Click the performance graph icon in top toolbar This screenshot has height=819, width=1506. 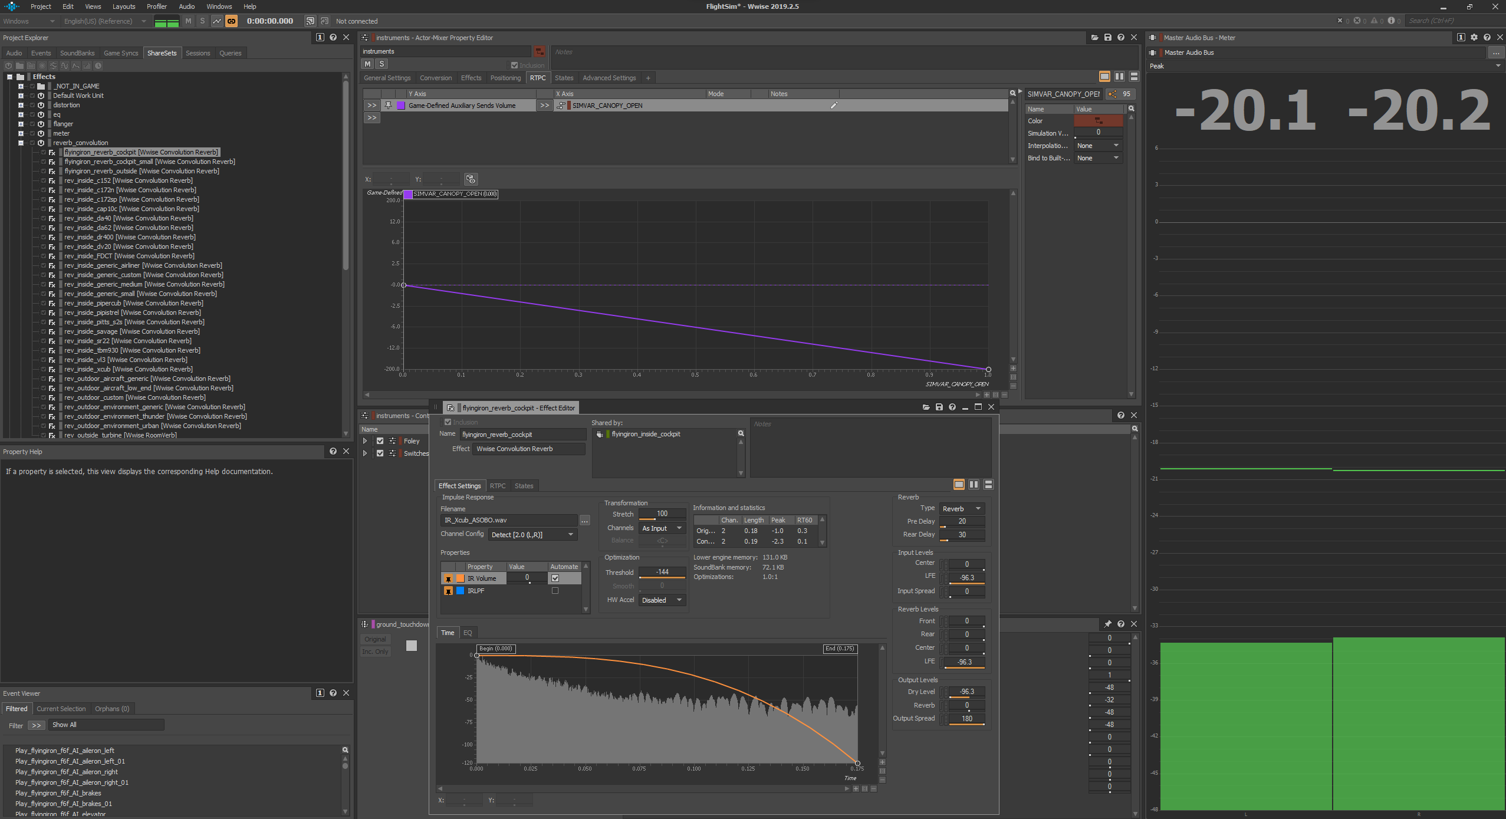(x=217, y=21)
